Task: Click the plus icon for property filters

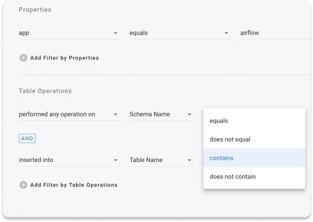Action: tap(23, 58)
